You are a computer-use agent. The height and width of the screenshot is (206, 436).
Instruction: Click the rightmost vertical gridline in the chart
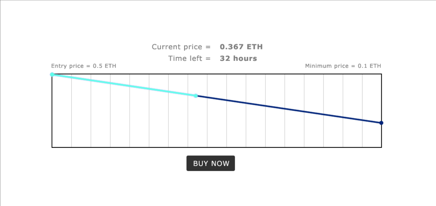click(x=362, y=111)
